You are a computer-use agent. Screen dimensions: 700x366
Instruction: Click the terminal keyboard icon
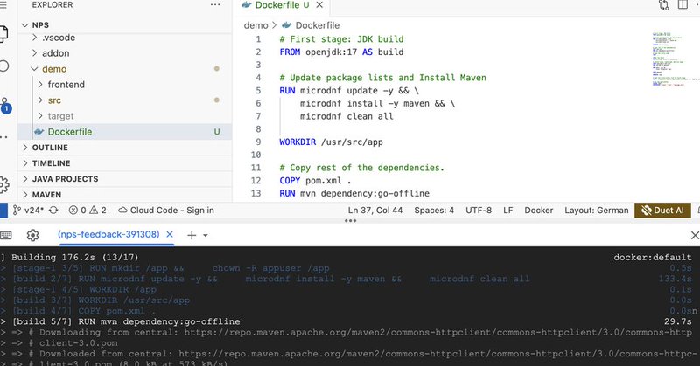[6, 235]
